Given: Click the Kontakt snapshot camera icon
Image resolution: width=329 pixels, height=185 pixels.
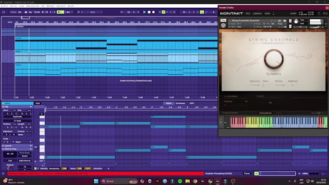Looking at the screenshot, I should click(x=279, y=21).
